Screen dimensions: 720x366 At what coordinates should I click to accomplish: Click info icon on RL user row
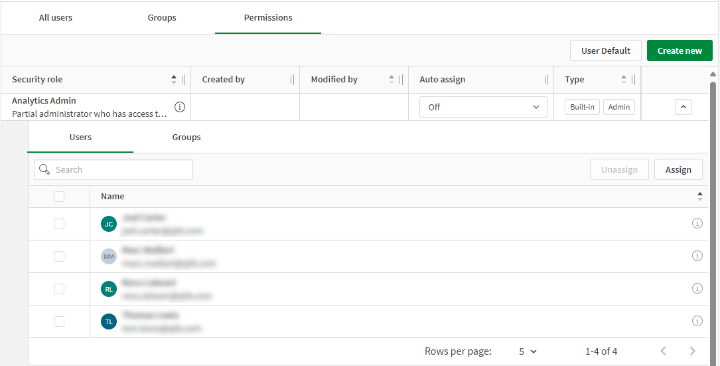[x=697, y=288]
